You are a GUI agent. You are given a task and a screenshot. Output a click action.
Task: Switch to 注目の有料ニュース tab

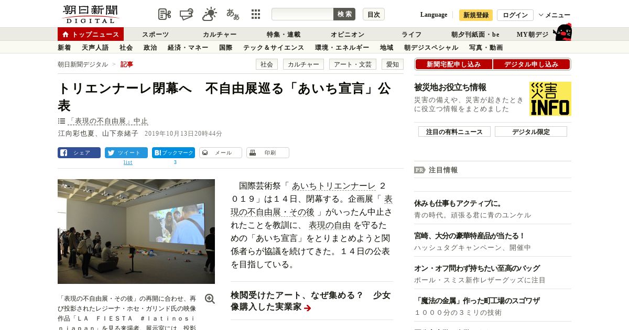pos(454,132)
